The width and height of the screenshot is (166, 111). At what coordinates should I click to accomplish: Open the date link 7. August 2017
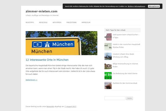pos(70,107)
